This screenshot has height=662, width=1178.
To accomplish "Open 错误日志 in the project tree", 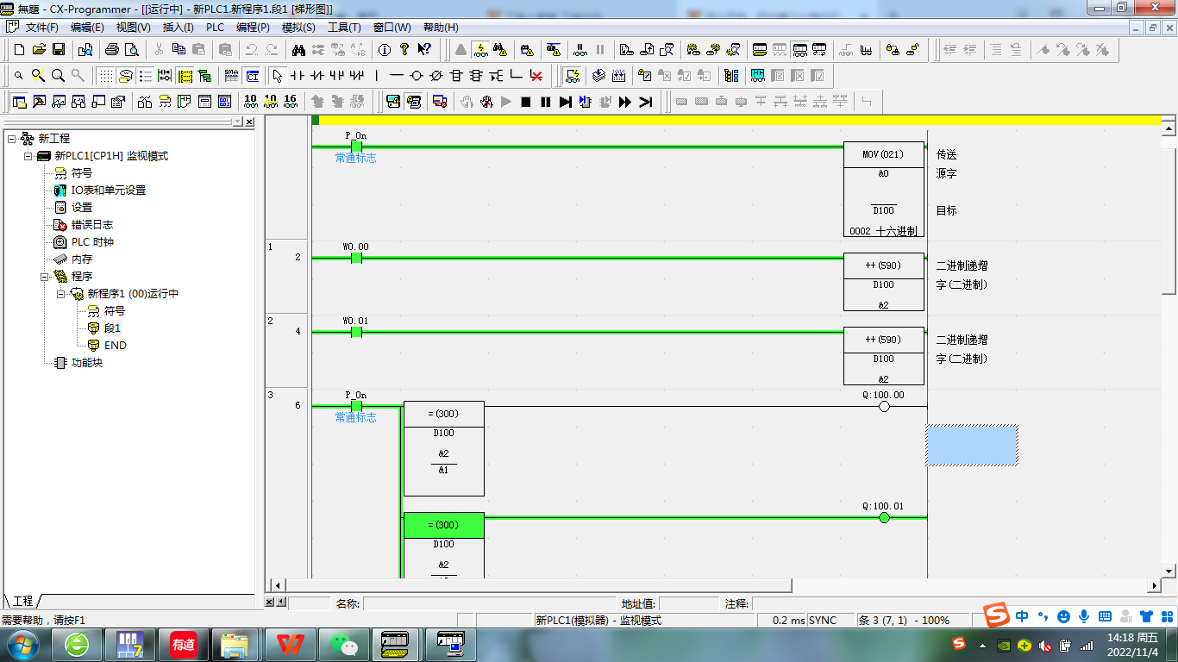I will point(91,225).
